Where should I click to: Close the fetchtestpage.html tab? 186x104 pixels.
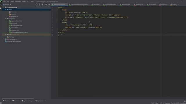point(67,5)
